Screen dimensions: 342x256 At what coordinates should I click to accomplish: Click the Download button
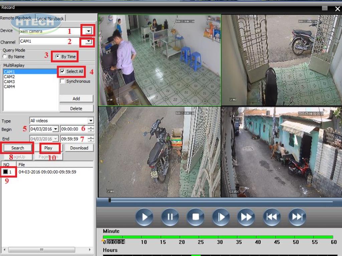[79, 148]
